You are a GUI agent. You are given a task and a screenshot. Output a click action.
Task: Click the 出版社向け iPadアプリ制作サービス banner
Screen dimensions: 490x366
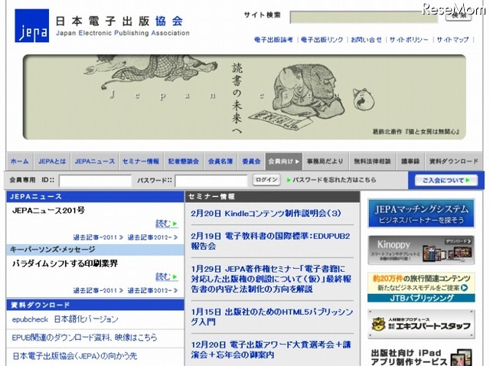pos(421,357)
